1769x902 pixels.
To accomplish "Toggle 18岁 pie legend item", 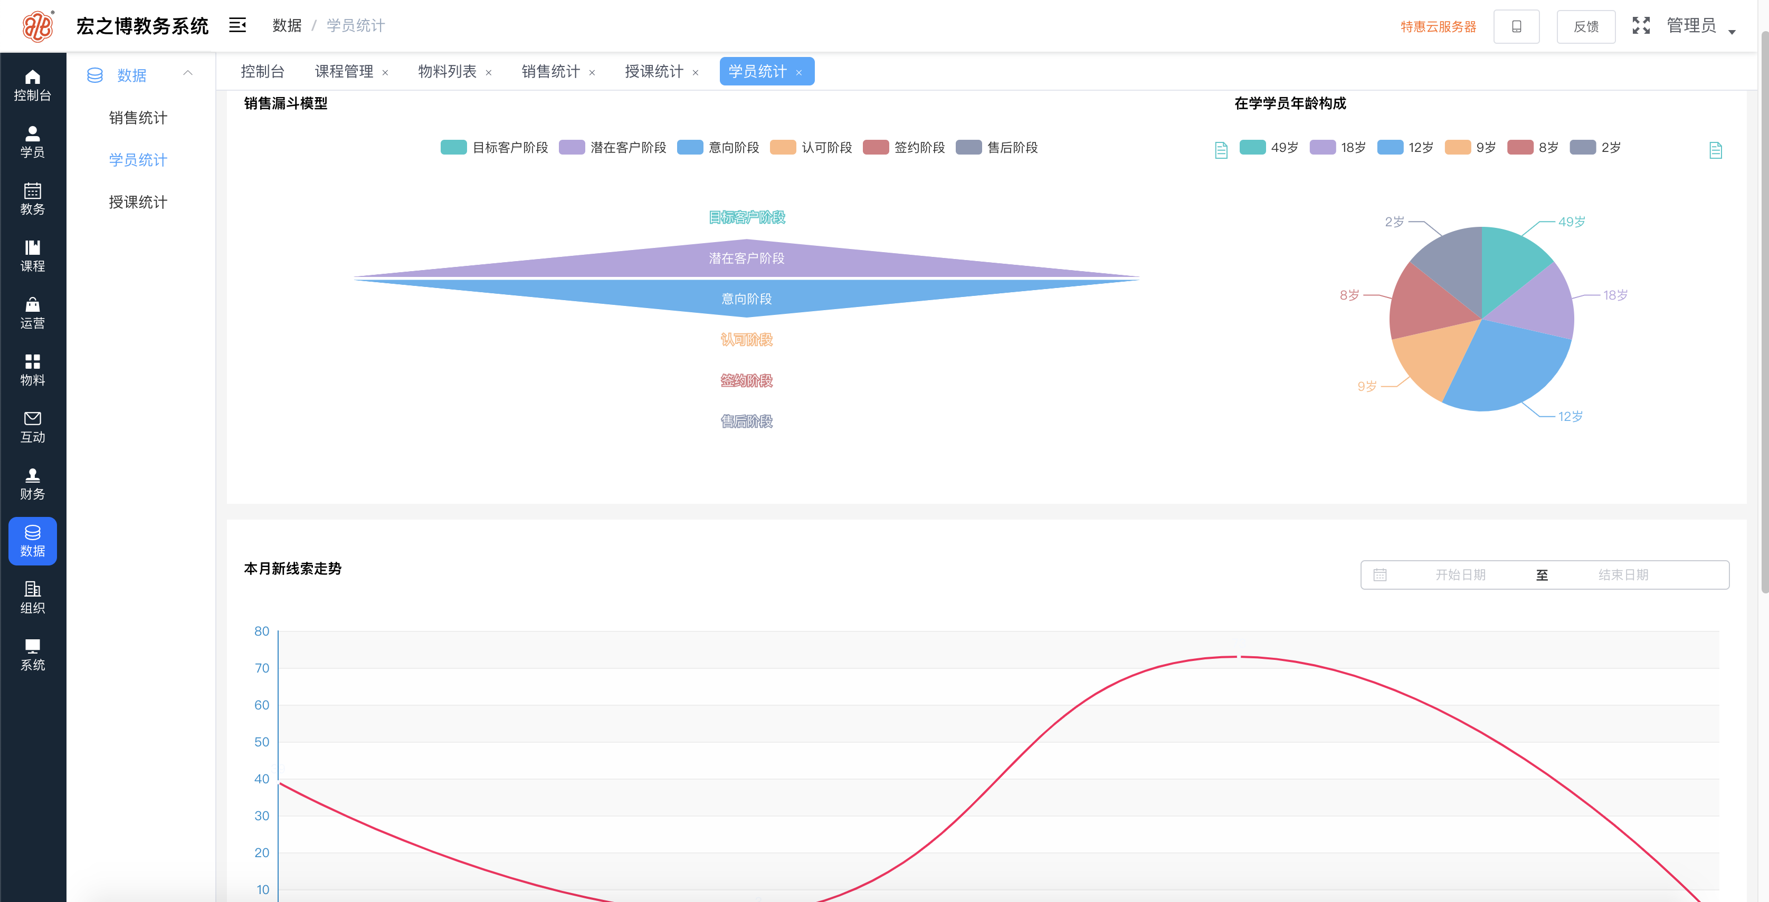I will click(x=1338, y=148).
